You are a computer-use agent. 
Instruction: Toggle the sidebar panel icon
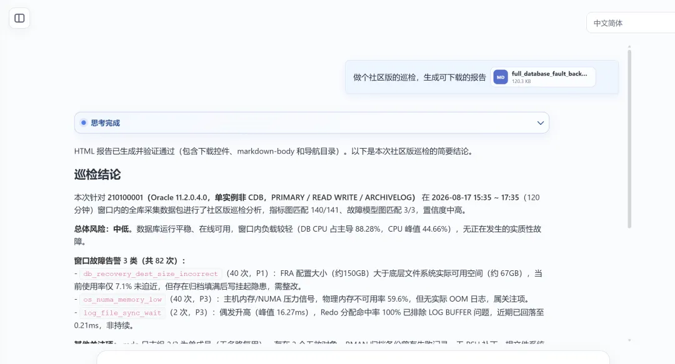click(19, 18)
